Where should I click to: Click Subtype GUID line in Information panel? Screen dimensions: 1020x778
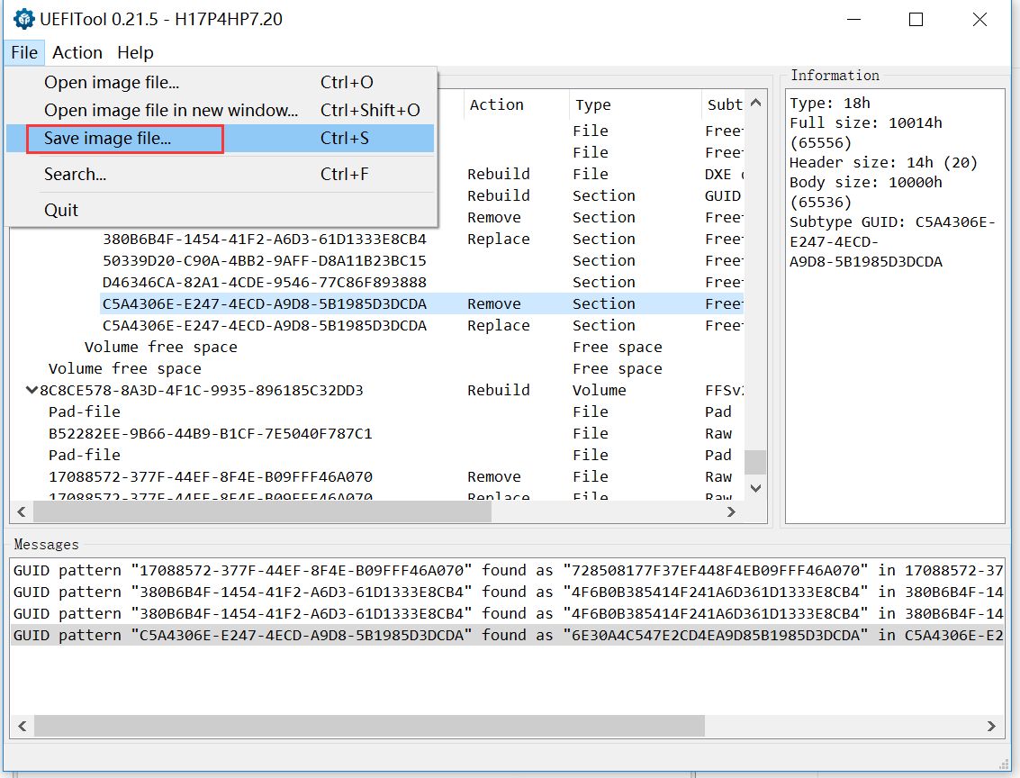(x=892, y=241)
